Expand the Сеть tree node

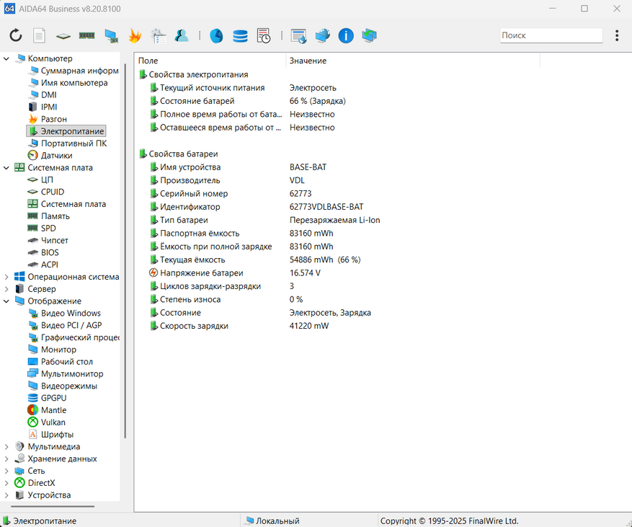click(6, 471)
